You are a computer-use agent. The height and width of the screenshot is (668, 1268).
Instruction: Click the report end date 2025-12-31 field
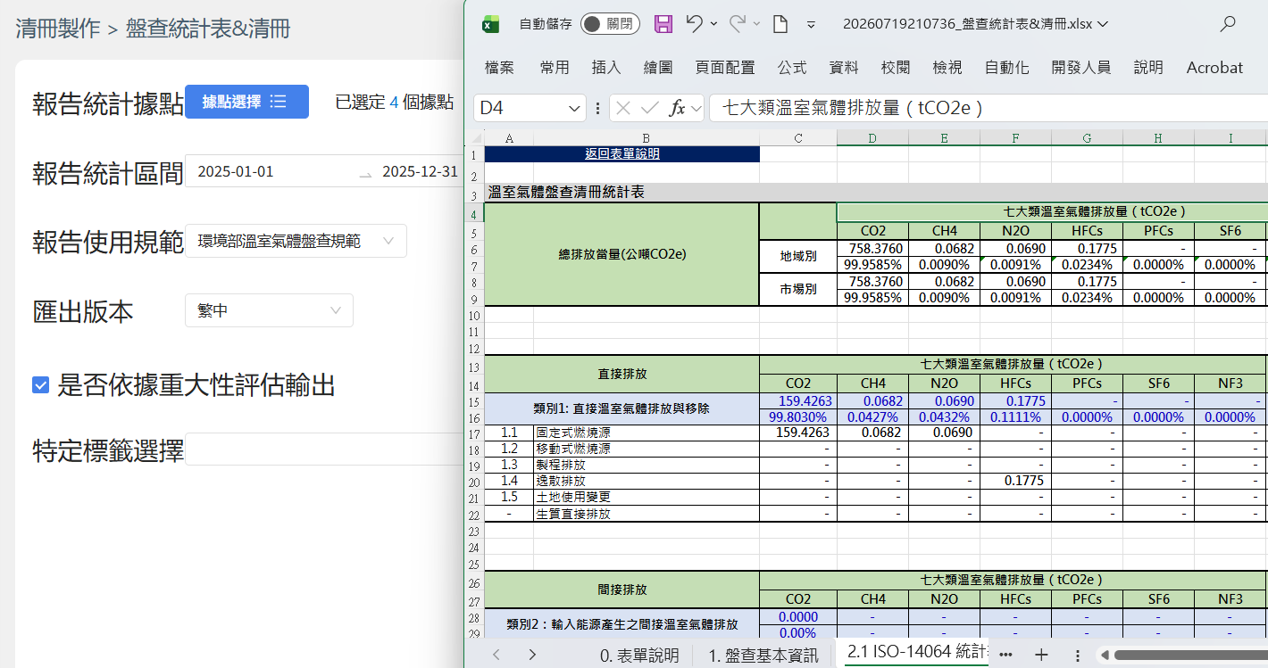pos(420,172)
